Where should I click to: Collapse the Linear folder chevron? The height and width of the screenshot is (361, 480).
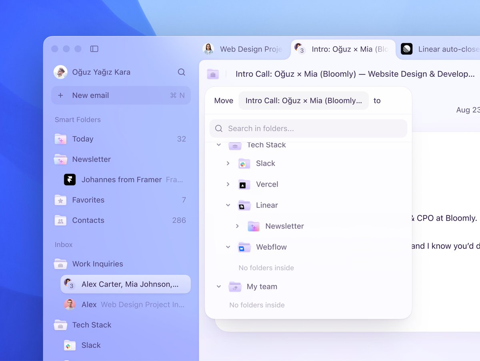pos(228,205)
